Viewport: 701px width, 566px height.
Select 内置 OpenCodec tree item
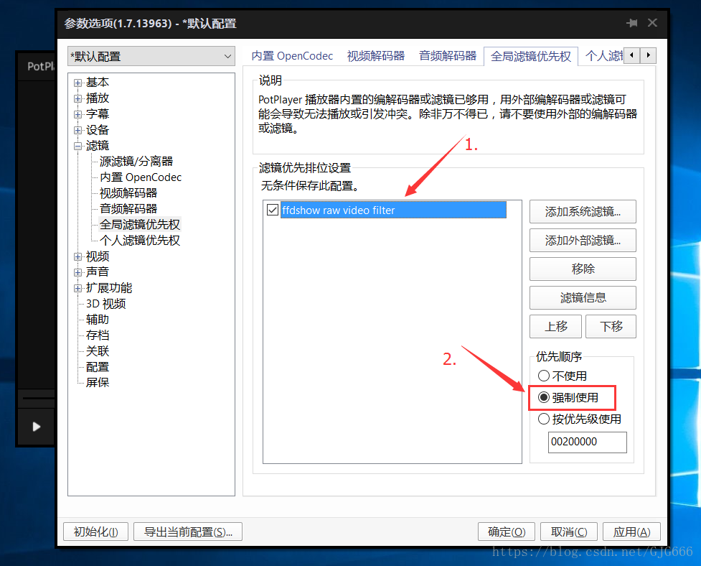141,177
